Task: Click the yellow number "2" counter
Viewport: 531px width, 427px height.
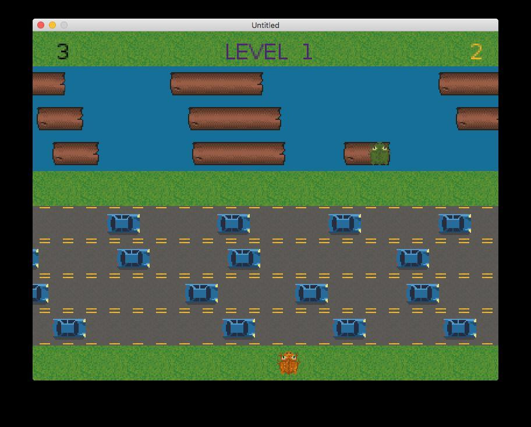Action: click(476, 52)
